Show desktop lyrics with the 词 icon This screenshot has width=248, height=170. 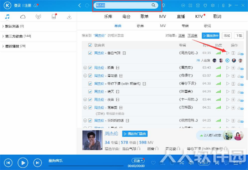click(x=217, y=163)
